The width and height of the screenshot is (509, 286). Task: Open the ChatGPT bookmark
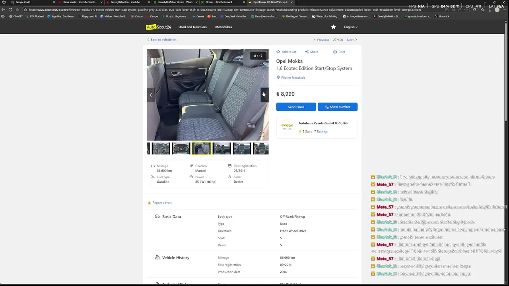coord(16,16)
